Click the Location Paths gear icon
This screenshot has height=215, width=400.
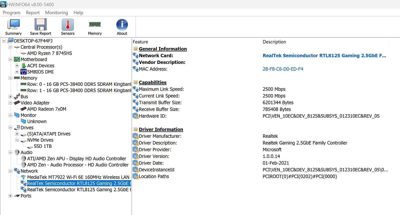coord(135,176)
